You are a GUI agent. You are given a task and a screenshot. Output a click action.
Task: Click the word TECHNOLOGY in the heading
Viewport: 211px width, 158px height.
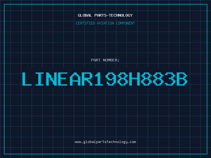[121, 15]
